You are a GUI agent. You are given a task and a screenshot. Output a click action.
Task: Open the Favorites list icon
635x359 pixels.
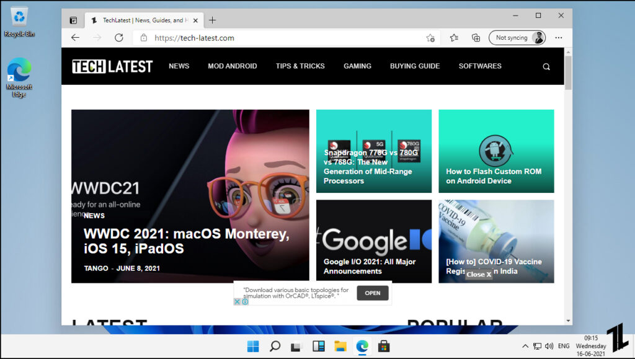click(454, 38)
